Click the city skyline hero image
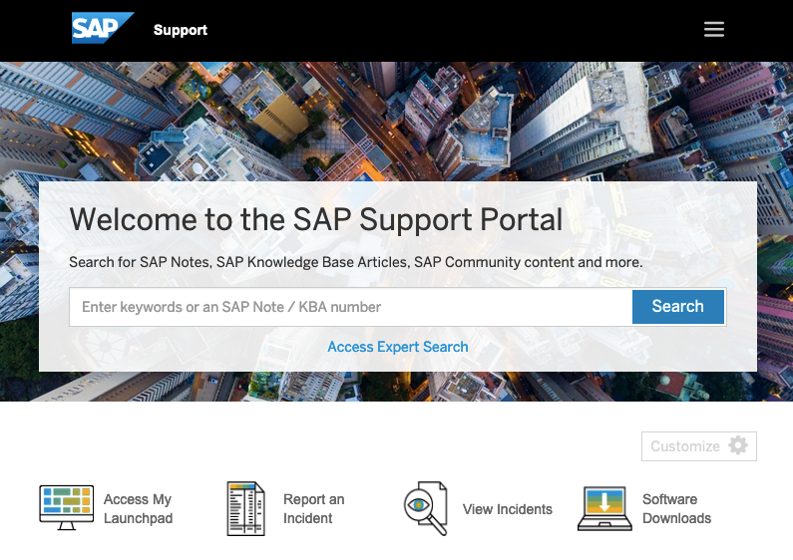Screen dimensions: 793x560 (x=397, y=122)
